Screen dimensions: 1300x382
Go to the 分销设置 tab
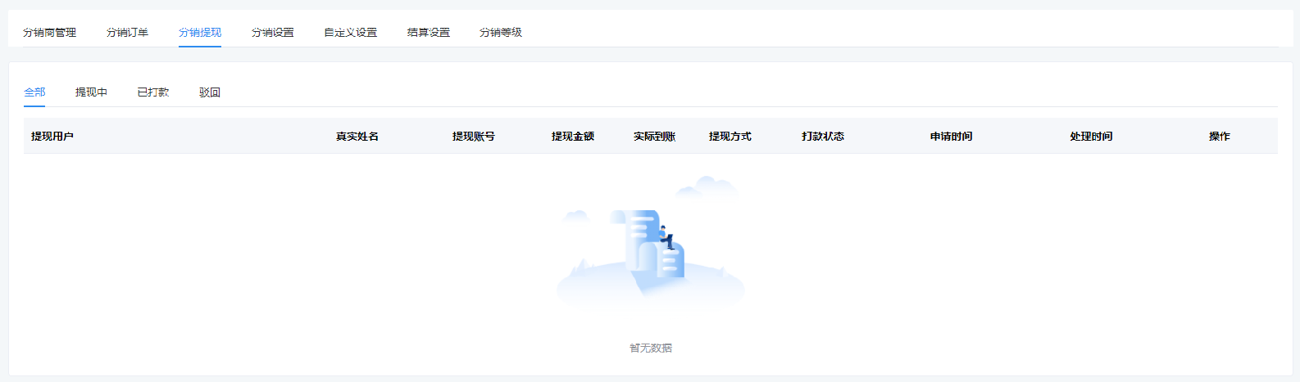tap(272, 33)
